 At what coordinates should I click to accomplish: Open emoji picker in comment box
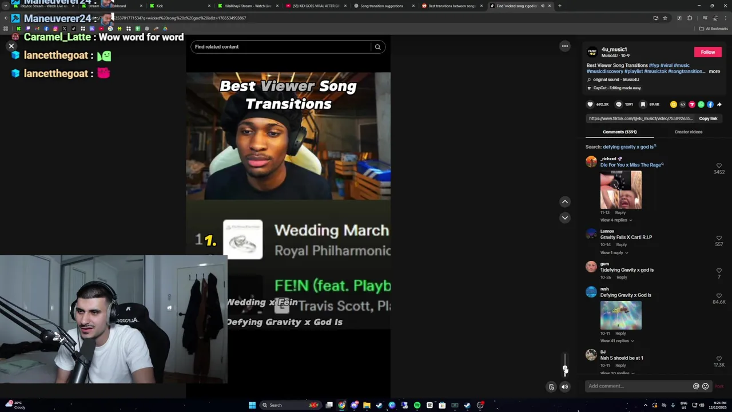pos(705,386)
